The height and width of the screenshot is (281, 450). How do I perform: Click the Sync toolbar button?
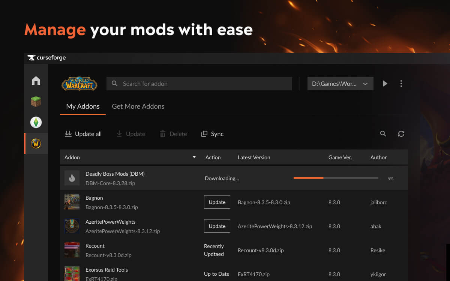tap(212, 134)
